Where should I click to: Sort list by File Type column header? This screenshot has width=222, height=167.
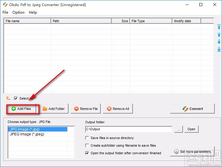point(151,21)
